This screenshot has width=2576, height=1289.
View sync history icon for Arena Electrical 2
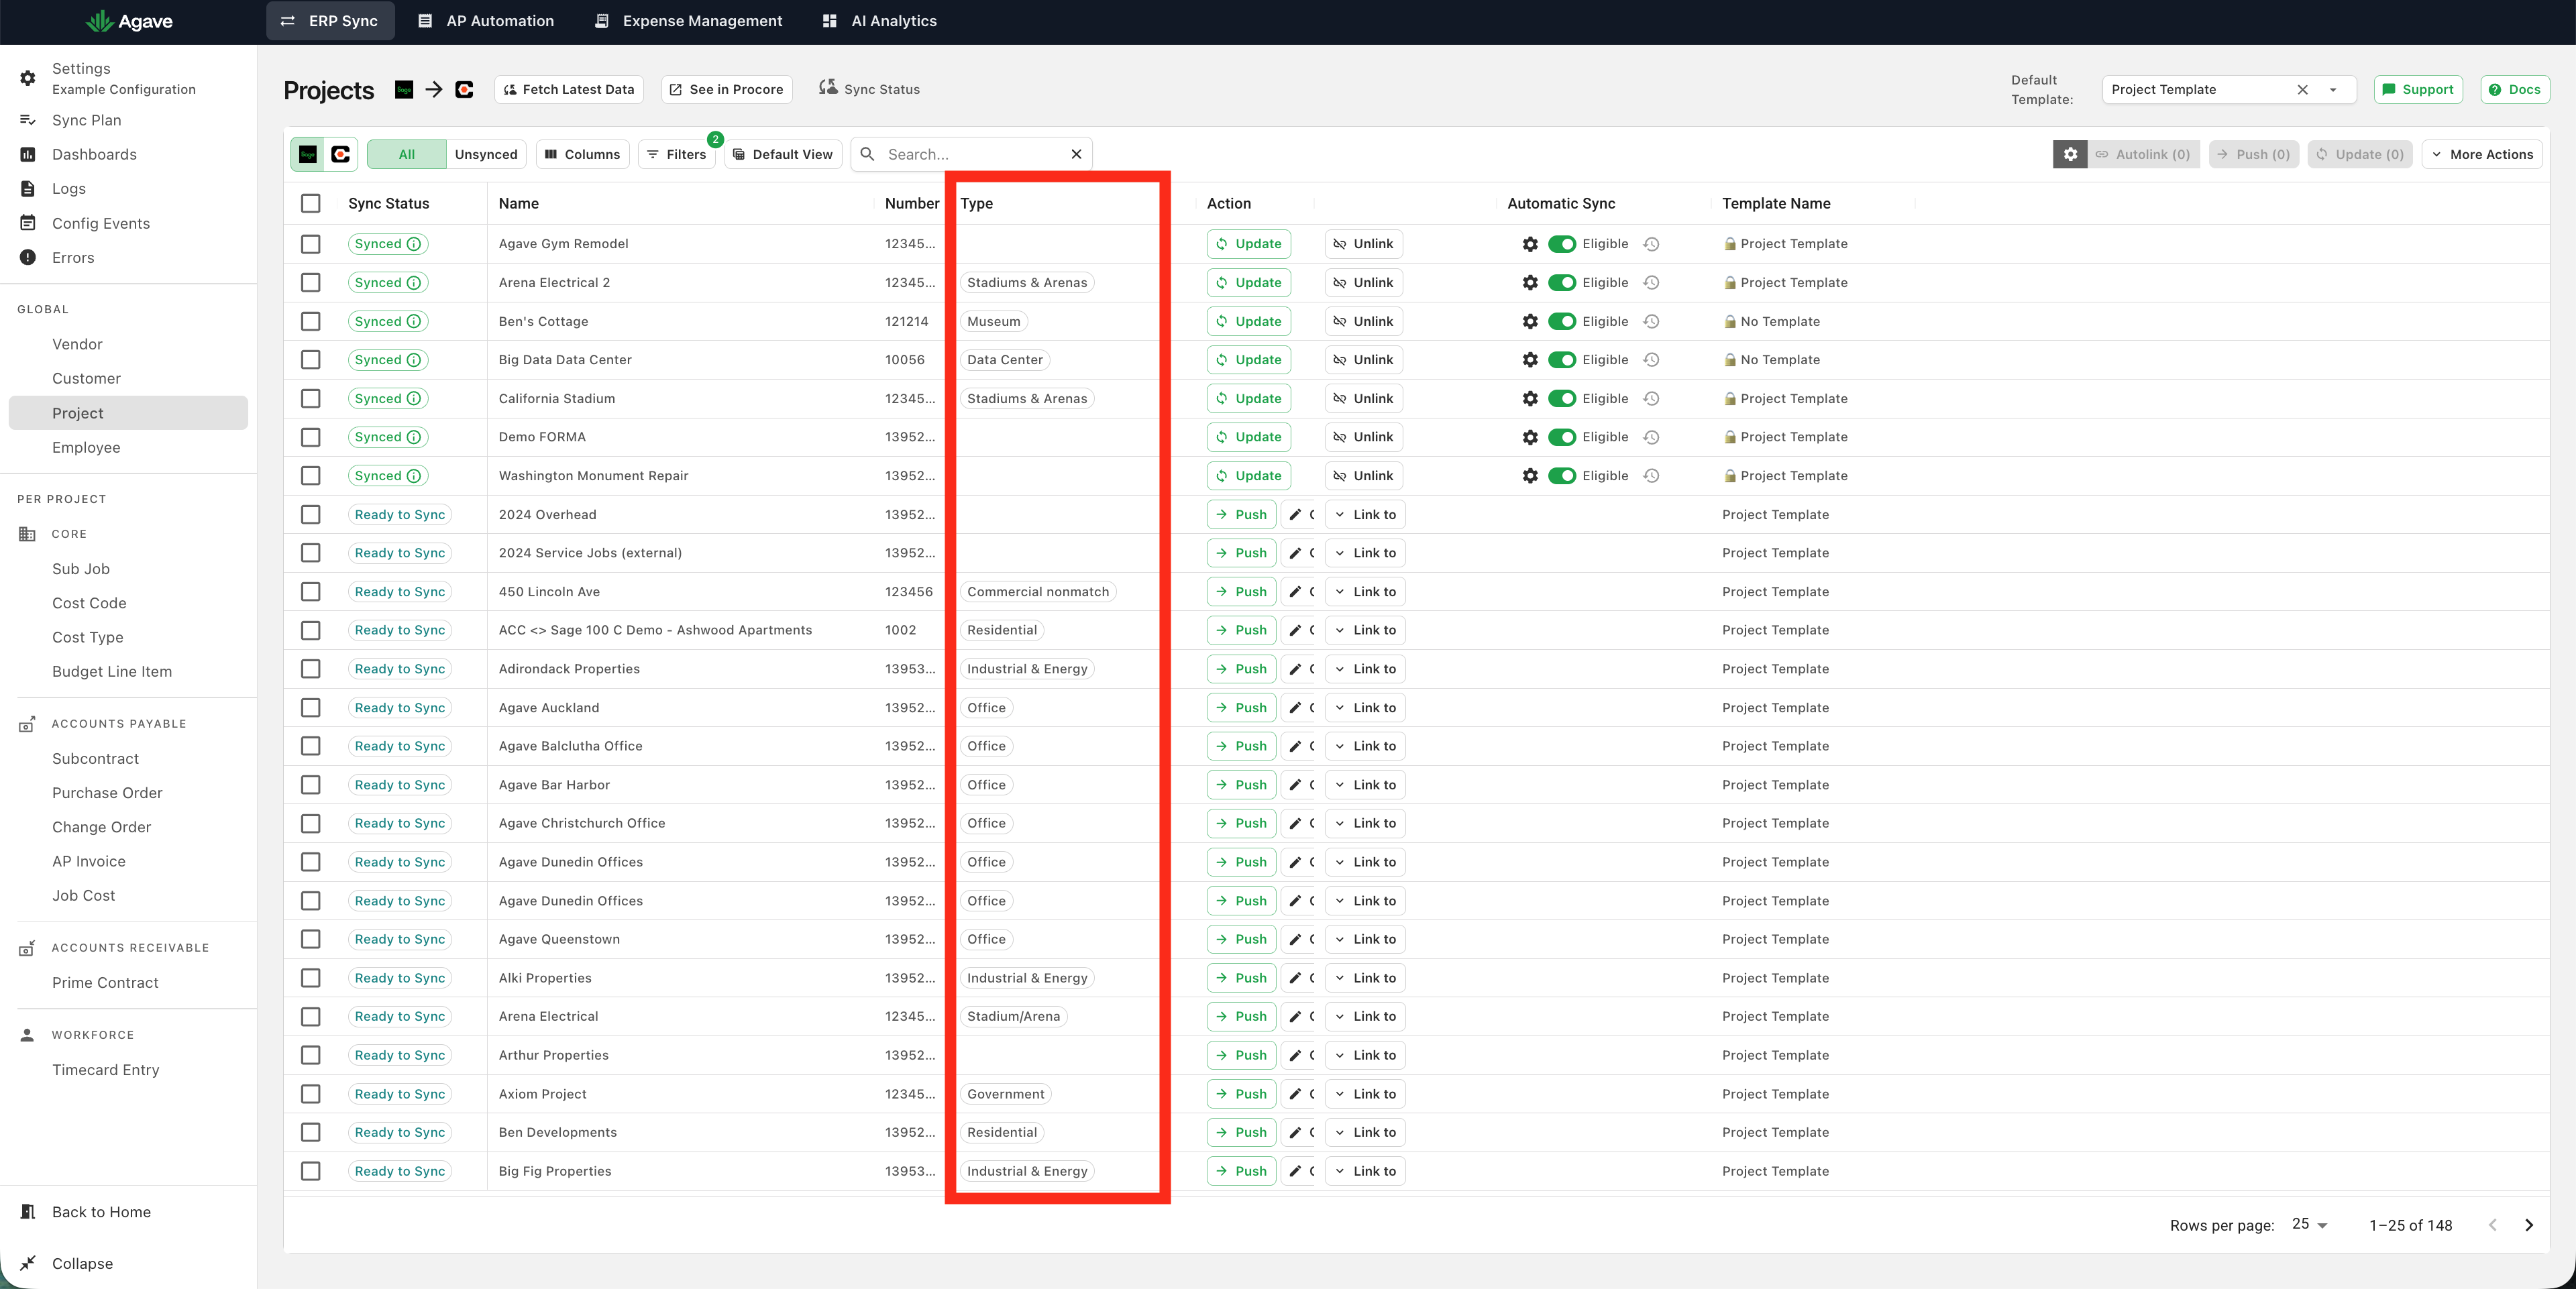1652,283
